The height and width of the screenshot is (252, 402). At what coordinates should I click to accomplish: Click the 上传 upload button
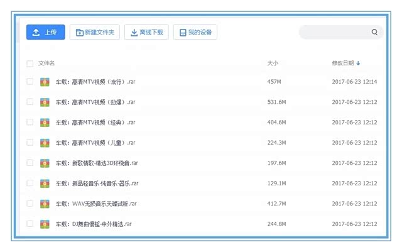(x=45, y=32)
